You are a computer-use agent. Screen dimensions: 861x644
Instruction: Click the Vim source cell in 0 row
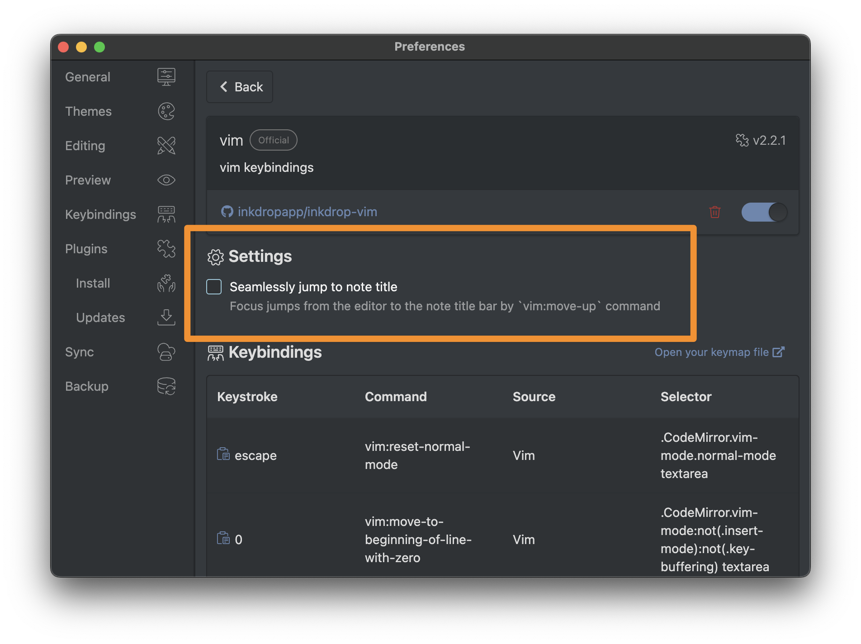524,540
